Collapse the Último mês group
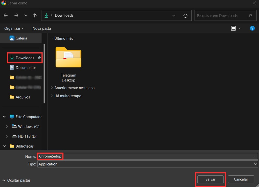The height and width of the screenshot is (187, 259). click(52, 39)
